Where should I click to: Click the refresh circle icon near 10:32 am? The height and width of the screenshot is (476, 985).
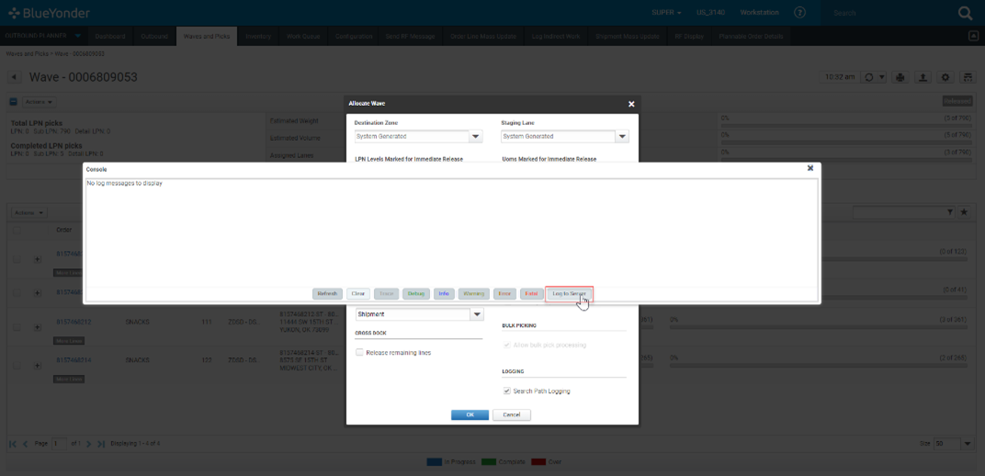coord(869,77)
